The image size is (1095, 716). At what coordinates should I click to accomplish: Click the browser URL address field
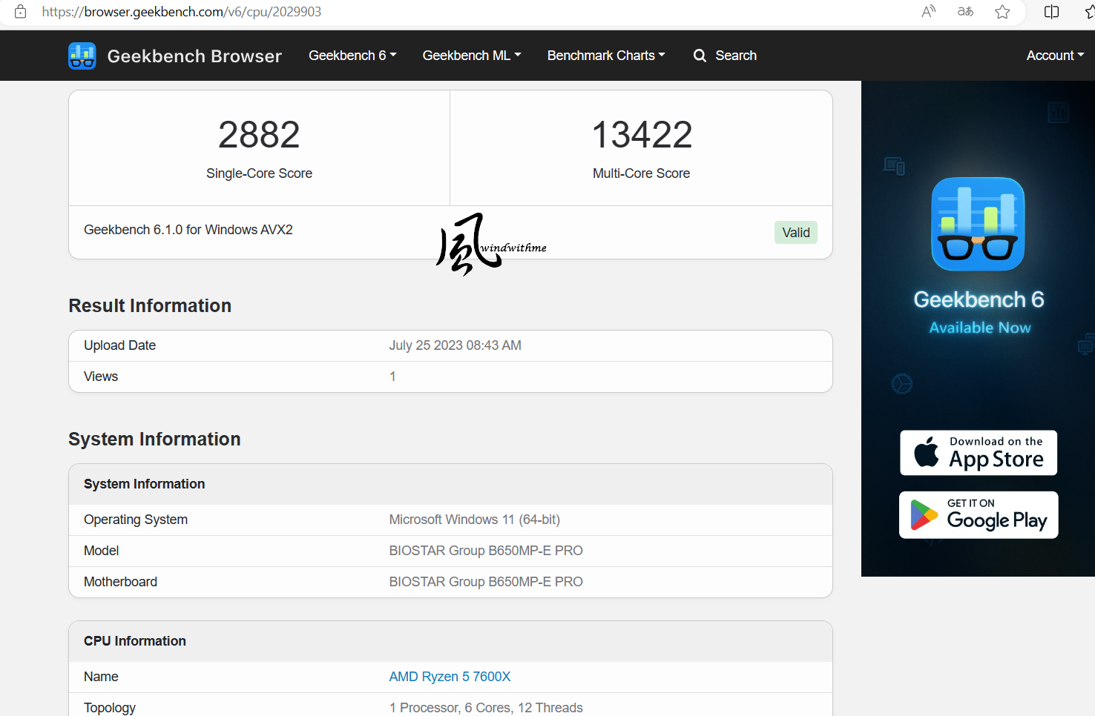coord(445,12)
